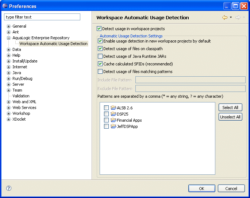Select Workspace Automatic Usage Detection tree item
Screen dimensions: 250x198
(x=53, y=44)
